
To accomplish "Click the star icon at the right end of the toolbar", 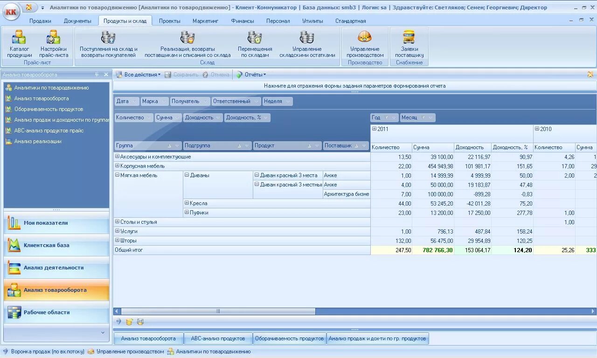I will (x=590, y=74).
